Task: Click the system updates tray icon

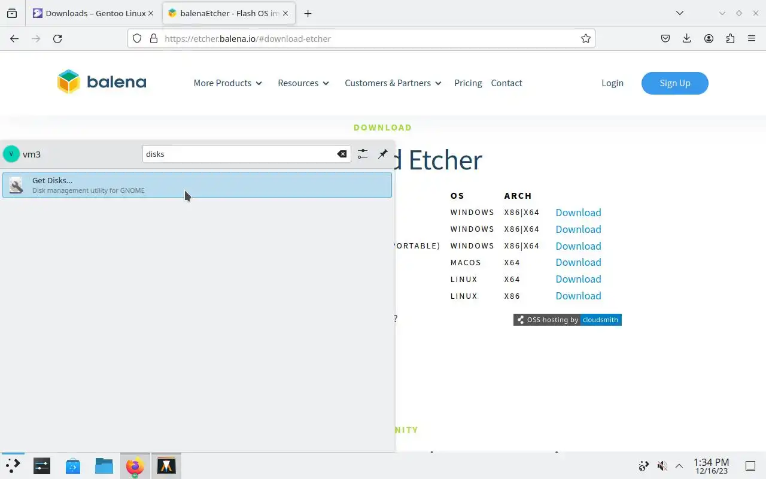Action: pos(644,466)
